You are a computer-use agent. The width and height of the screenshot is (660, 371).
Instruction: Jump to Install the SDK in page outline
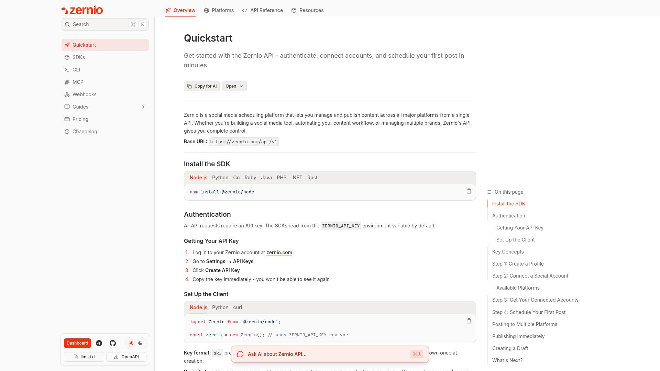coord(509,204)
